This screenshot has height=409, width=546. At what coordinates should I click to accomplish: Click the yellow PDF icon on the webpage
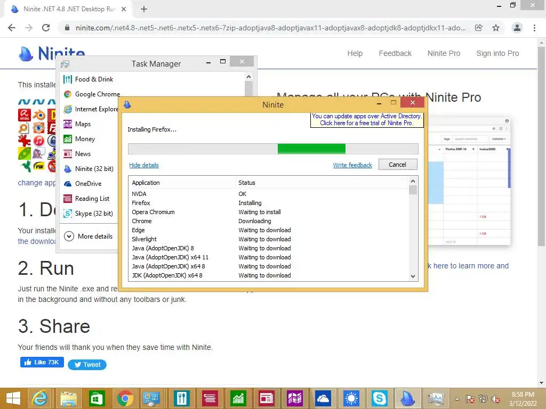tap(39, 166)
